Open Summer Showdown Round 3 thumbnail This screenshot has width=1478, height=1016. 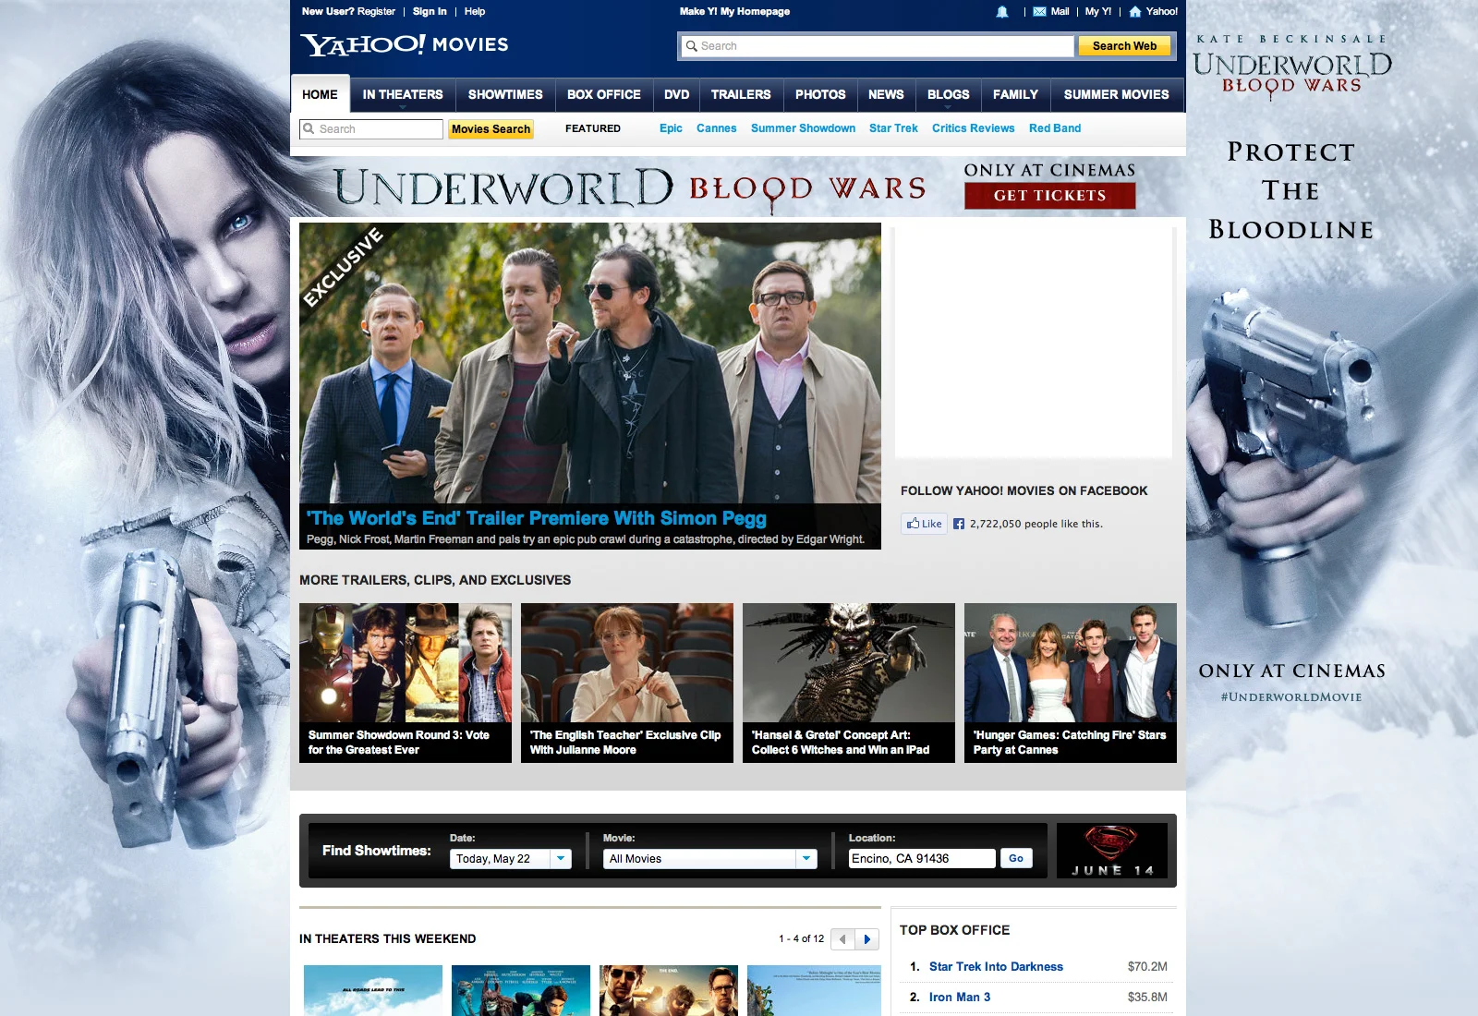click(406, 683)
